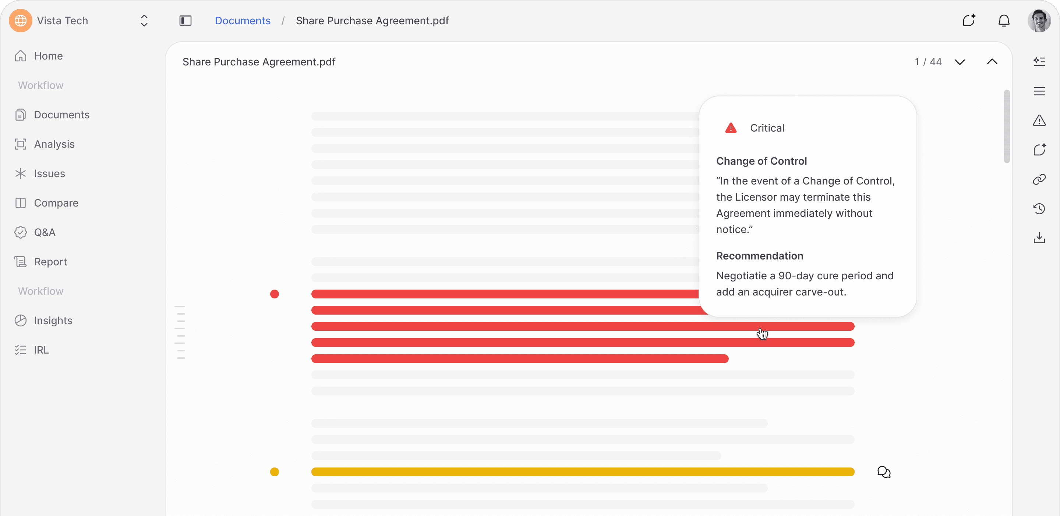Open the Insights sidebar link
The image size is (1060, 516).
53,320
